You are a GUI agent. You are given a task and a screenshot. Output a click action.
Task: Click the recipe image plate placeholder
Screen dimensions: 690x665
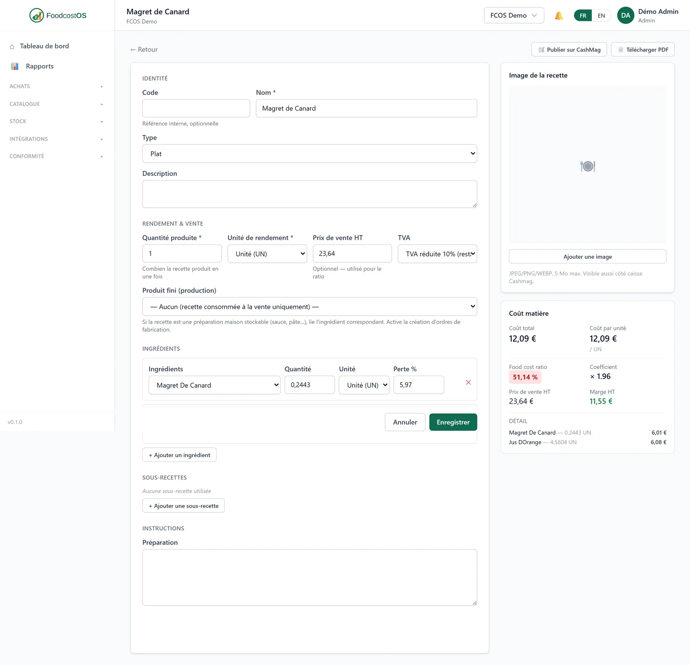(x=587, y=166)
